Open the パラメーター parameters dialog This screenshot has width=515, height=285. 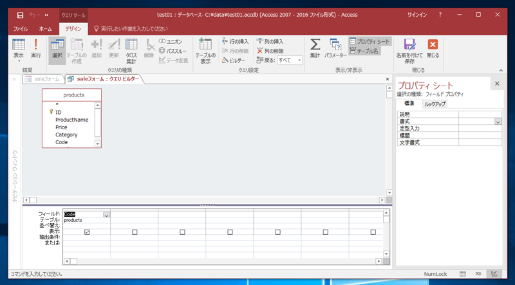point(335,48)
